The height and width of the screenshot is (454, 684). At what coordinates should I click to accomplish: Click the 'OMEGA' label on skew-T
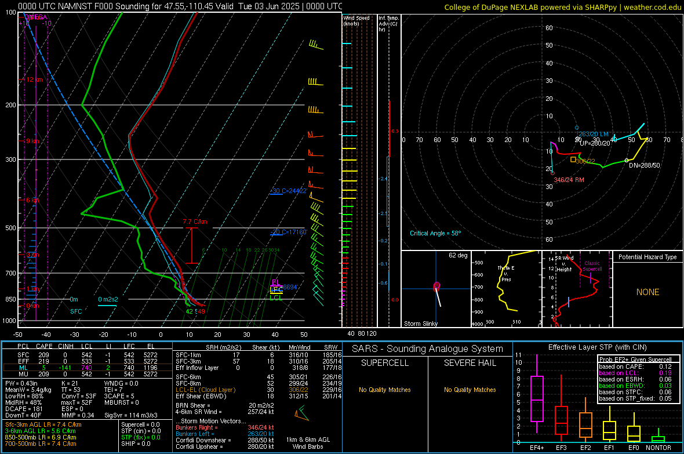pos(35,17)
